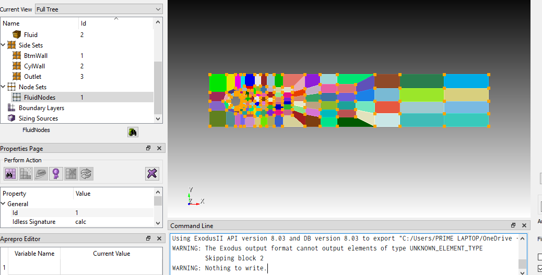The height and width of the screenshot is (275, 542).
Task: Click the draw/locate nodeset action icon
Action: pyautogui.click(x=10, y=173)
